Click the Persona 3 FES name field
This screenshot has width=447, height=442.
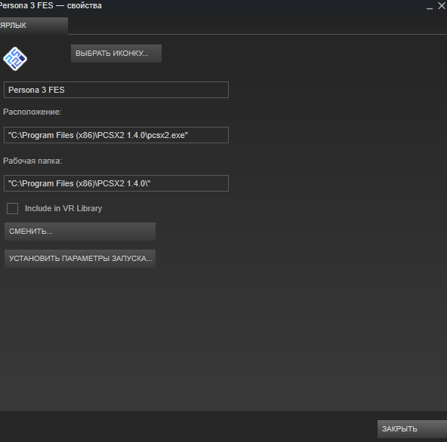tap(116, 90)
